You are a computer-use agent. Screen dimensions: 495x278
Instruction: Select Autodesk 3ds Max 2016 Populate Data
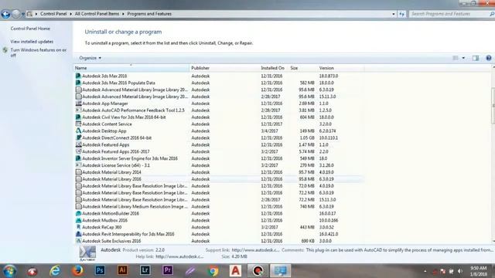118,83
